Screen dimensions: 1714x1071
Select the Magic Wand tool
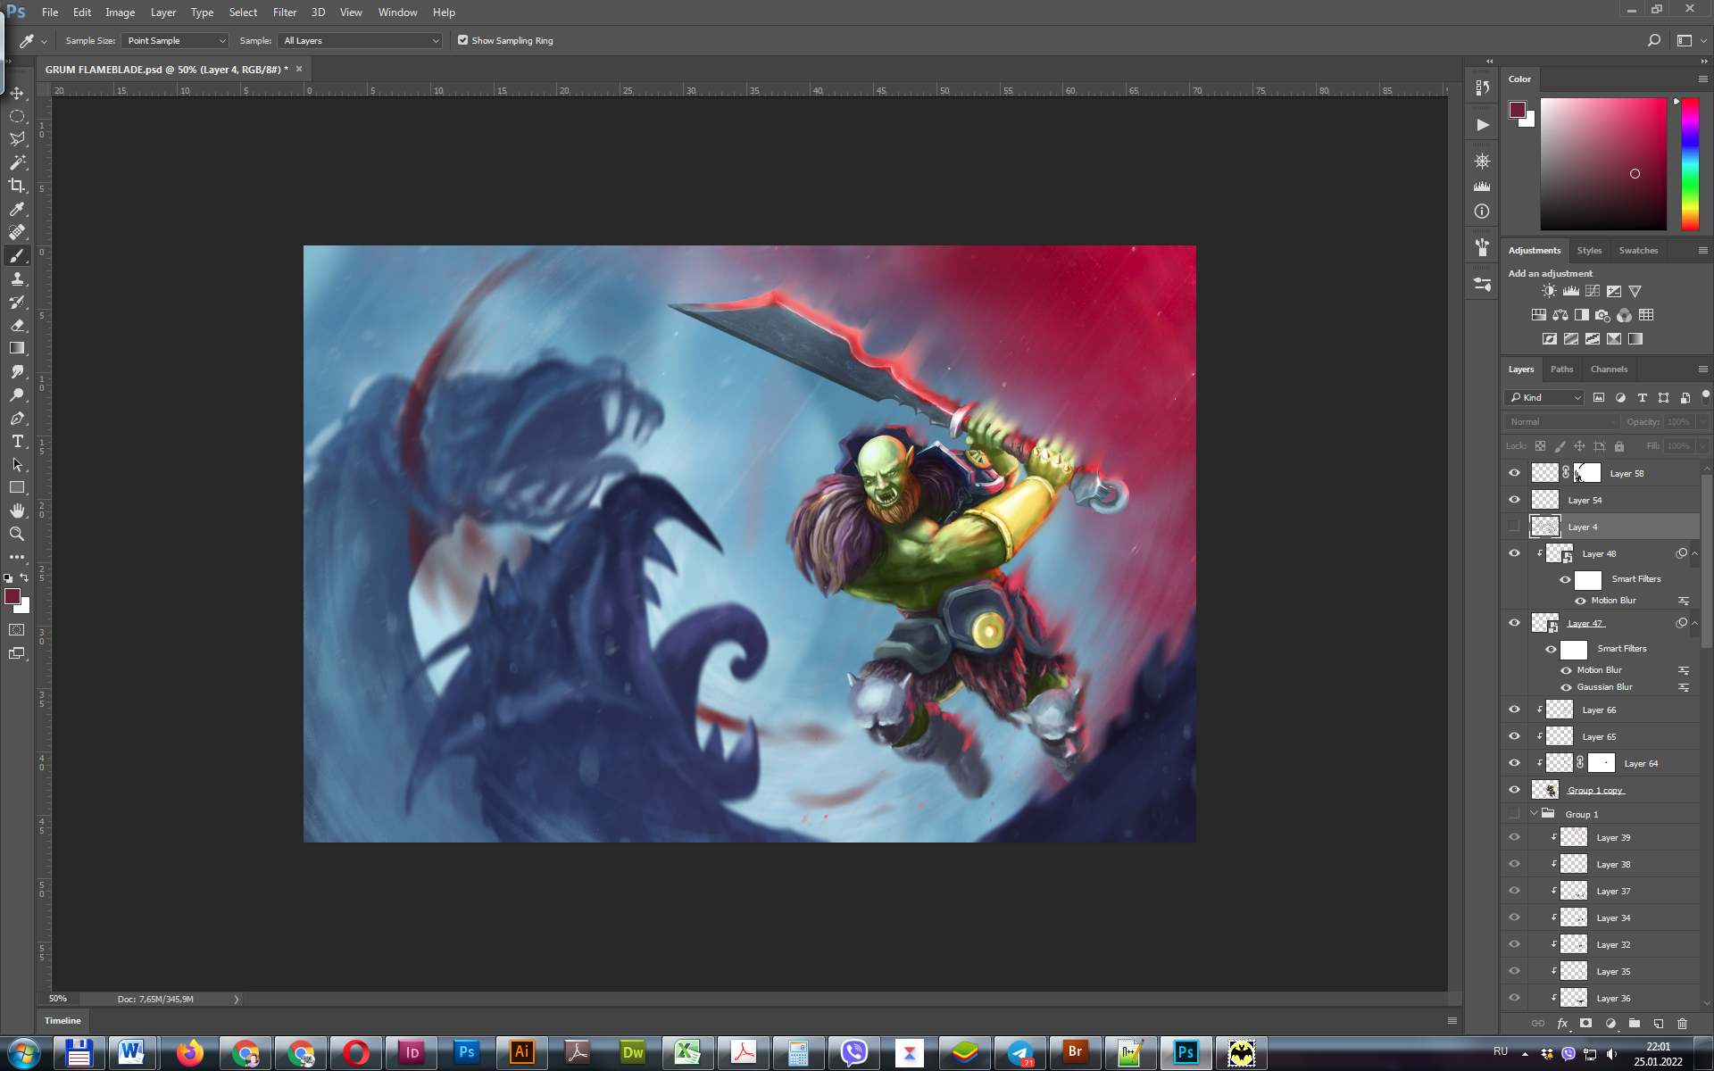[x=17, y=162]
